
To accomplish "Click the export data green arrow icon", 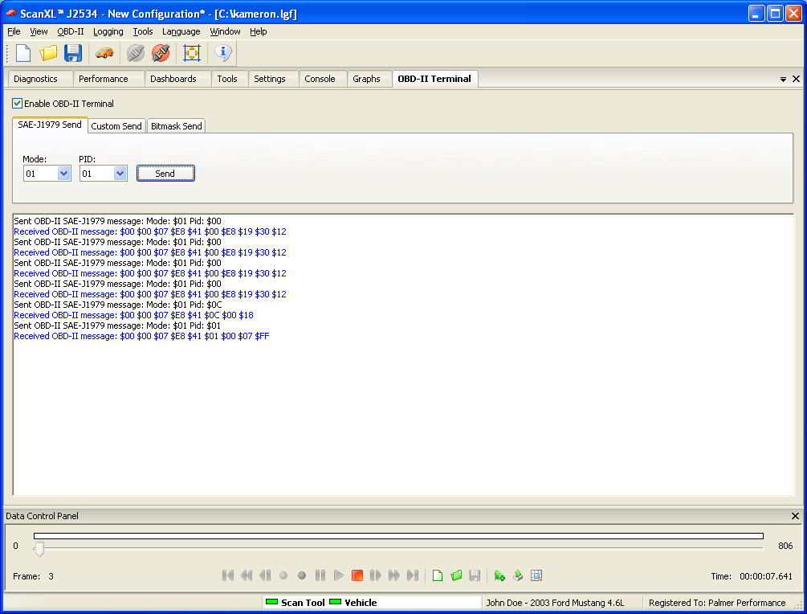I will click(x=518, y=575).
